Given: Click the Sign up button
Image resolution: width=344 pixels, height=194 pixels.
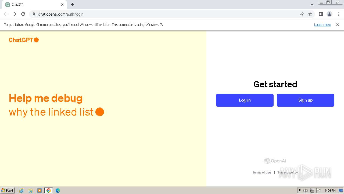Looking at the screenshot, I should coord(305,100).
